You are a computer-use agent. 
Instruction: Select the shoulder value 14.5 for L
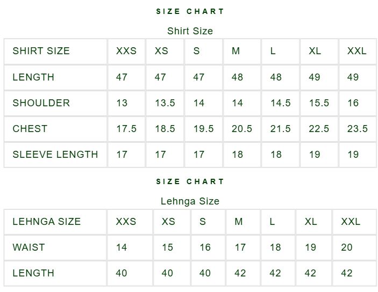pos(281,103)
